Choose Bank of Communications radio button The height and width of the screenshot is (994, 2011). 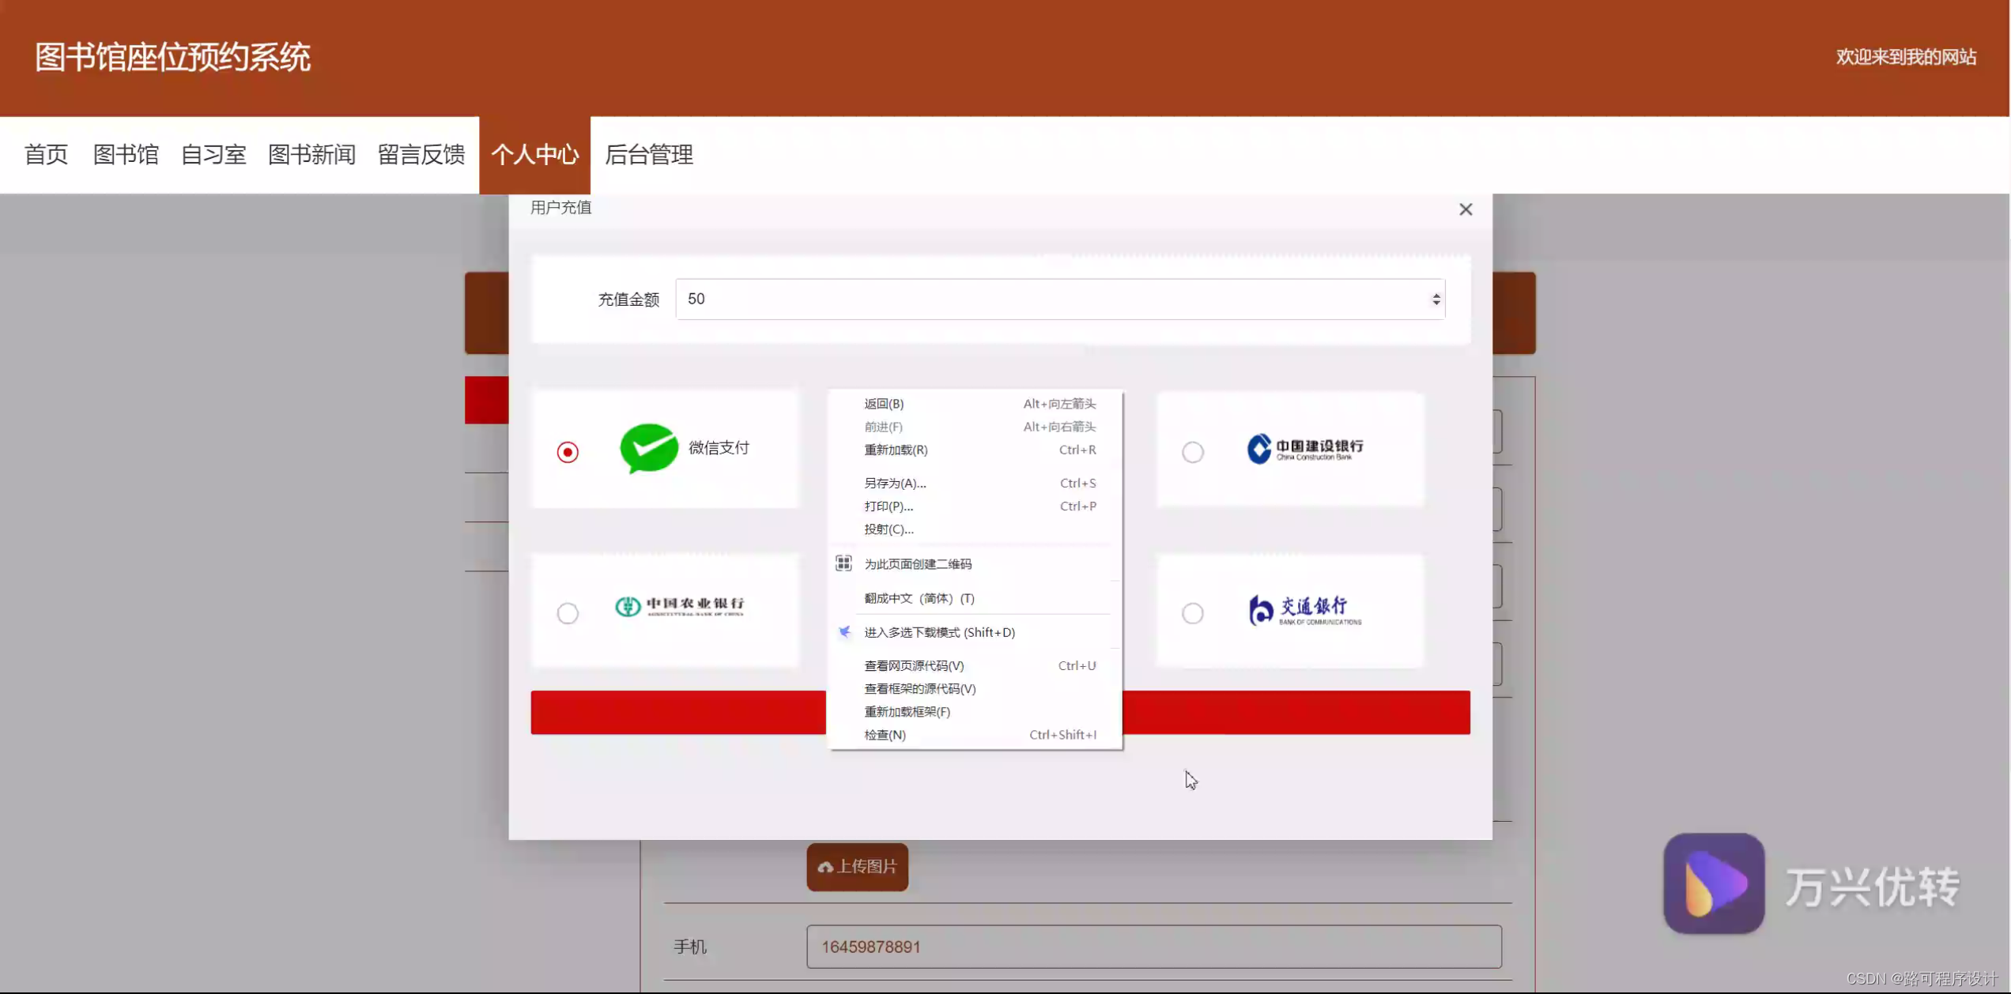pyautogui.click(x=1192, y=613)
